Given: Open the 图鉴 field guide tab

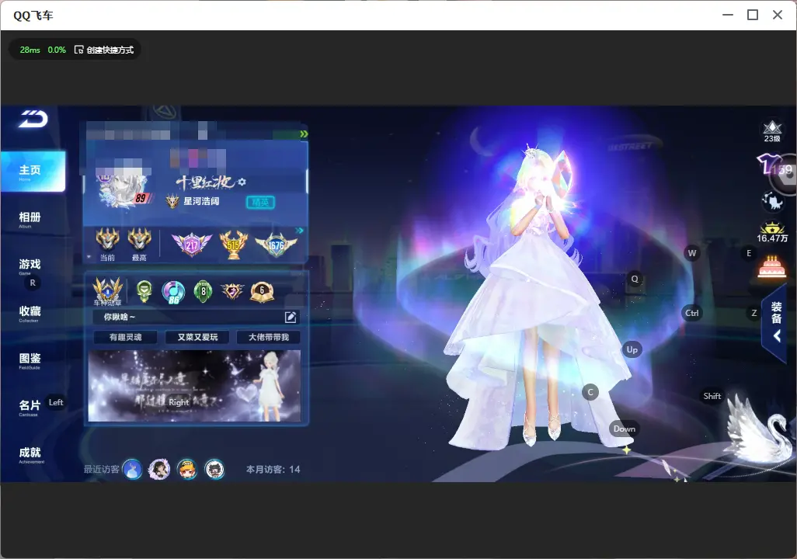Looking at the screenshot, I should click(x=30, y=360).
